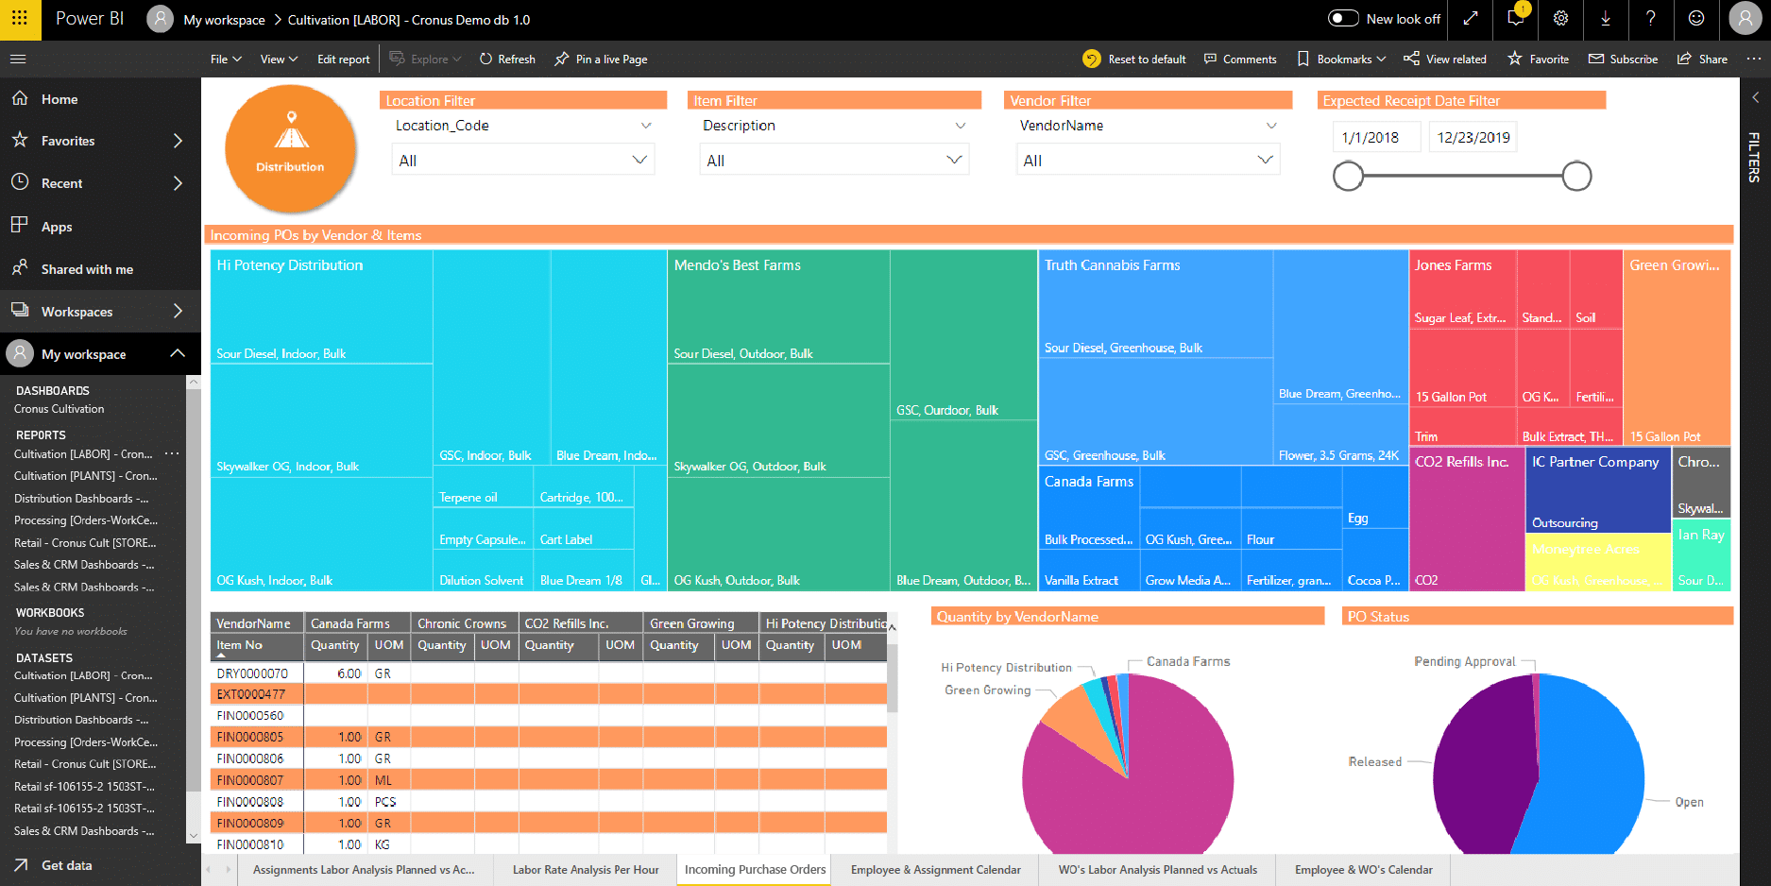Refresh the report data
Image resolution: width=1771 pixels, height=886 pixels.
coord(507,59)
